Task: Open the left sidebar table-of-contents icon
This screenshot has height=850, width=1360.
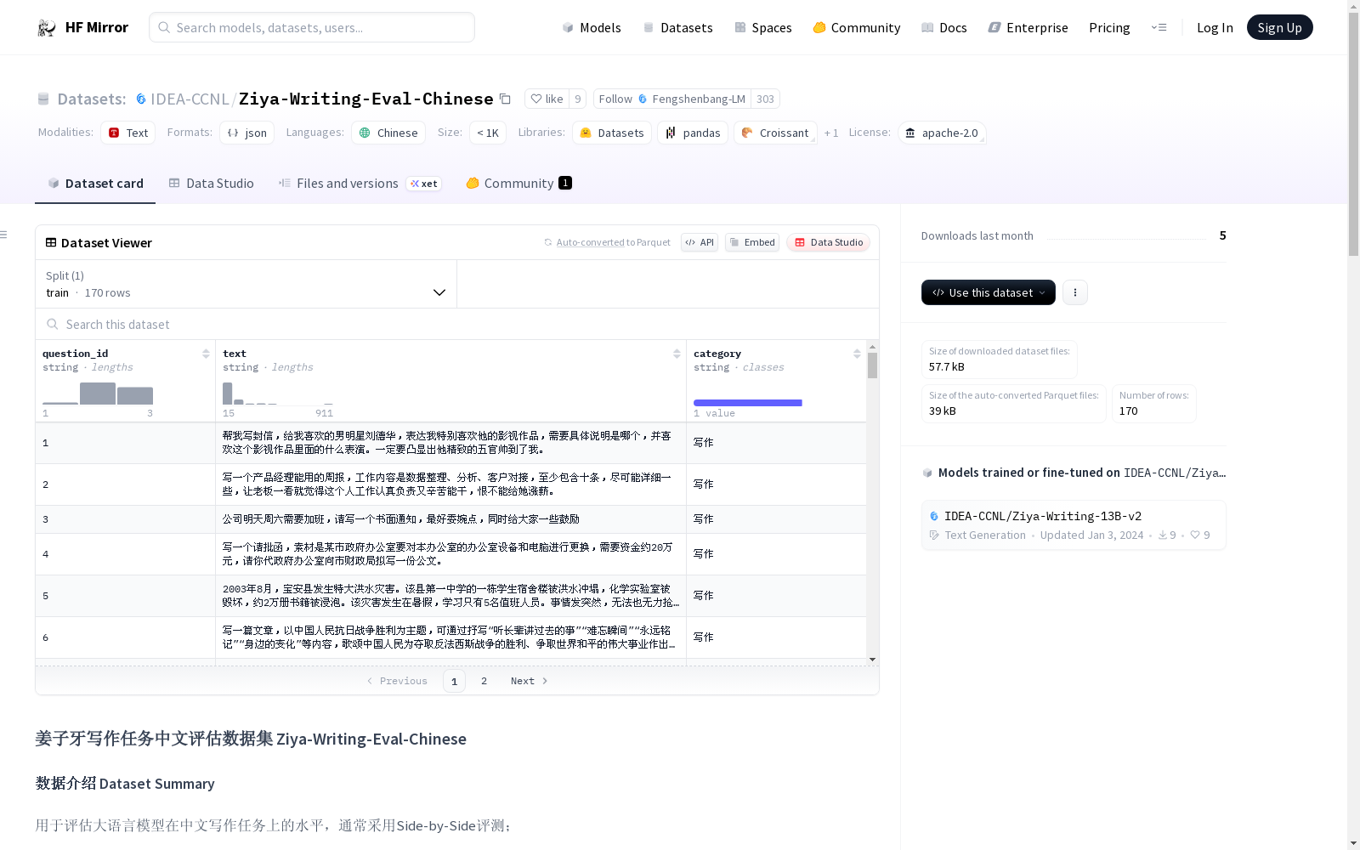Action: 3,235
